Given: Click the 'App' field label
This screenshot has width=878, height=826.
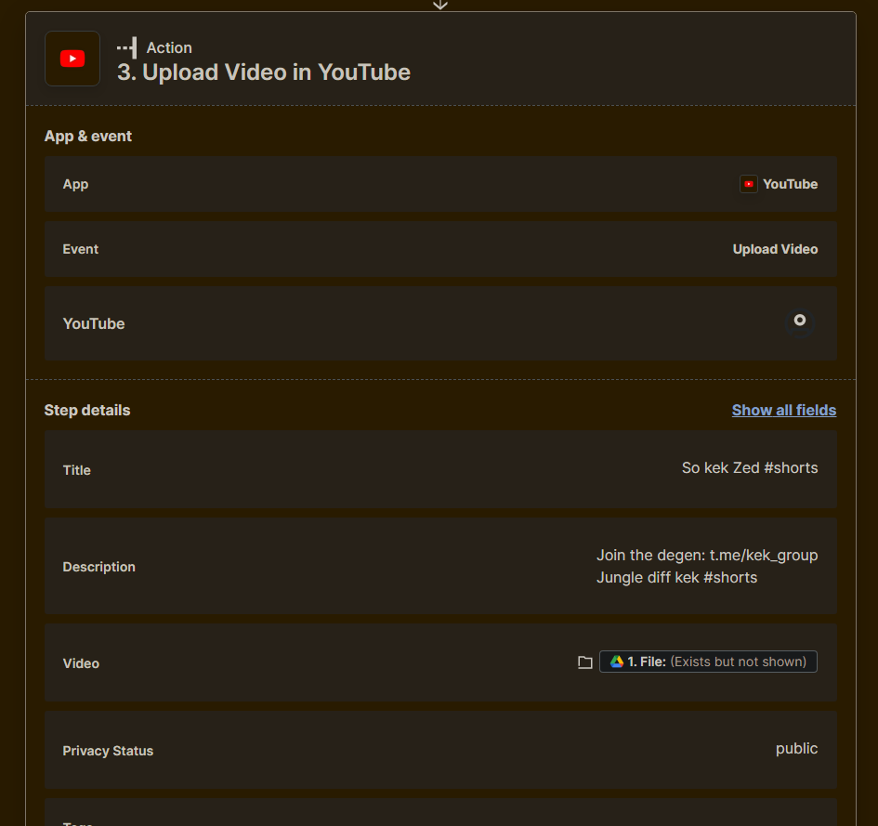Looking at the screenshot, I should [75, 184].
